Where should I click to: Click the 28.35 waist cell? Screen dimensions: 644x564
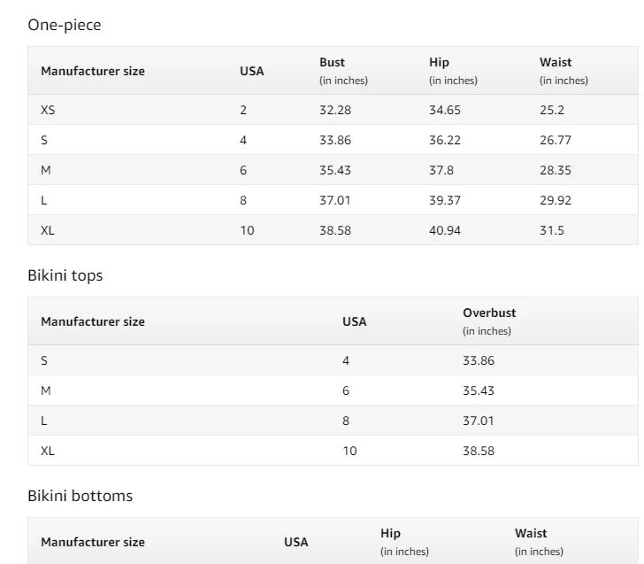(x=556, y=170)
